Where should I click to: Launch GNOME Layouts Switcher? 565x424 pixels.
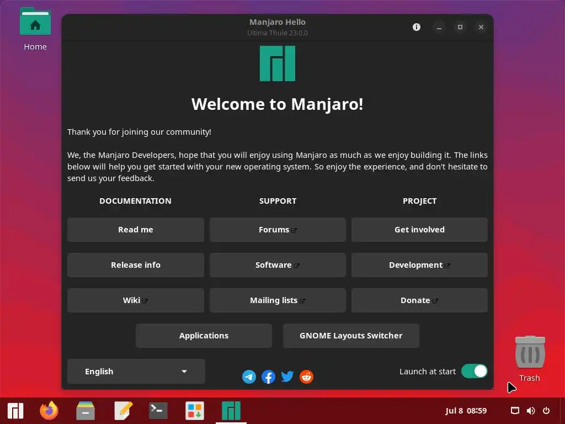click(x=351, y=336)
